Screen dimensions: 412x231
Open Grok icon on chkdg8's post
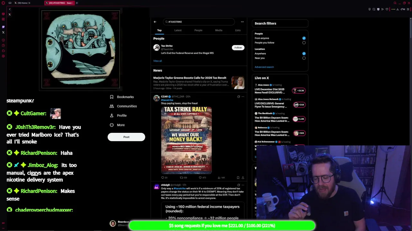pyautogui.click(x=239, y=185)
